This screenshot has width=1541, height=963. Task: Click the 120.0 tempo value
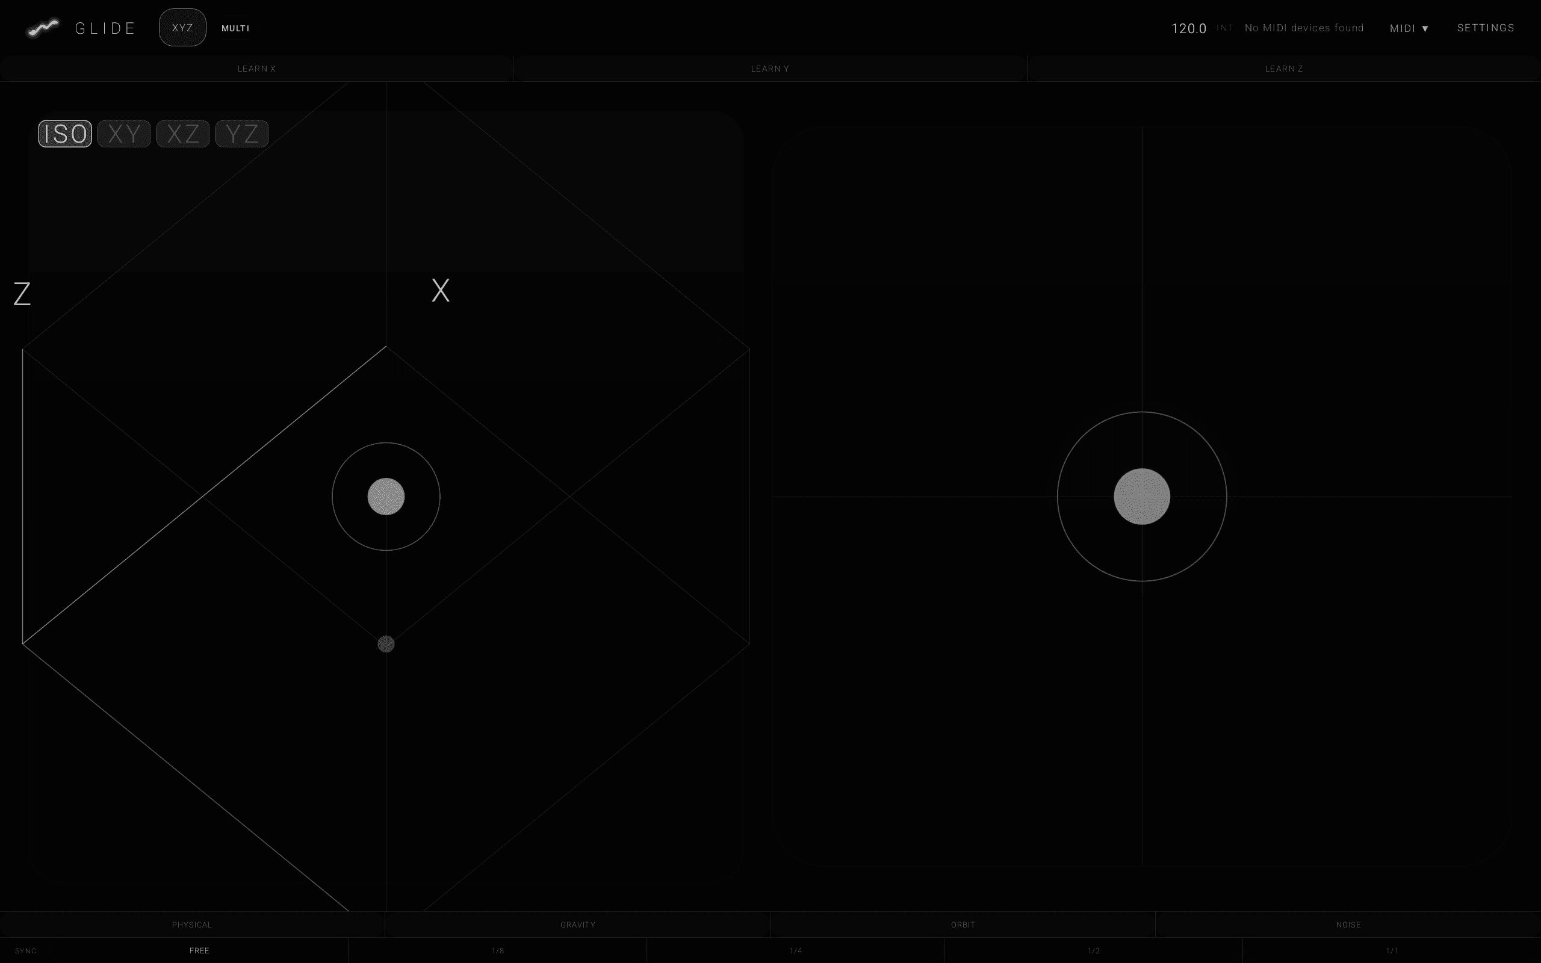coord(1188,28)
